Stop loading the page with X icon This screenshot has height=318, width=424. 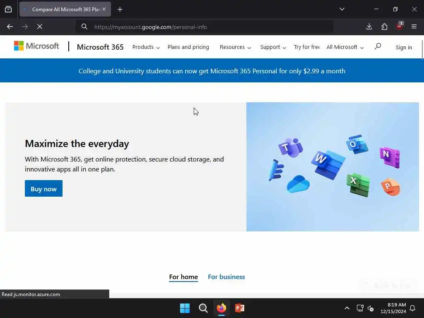(x=40, y=26)
